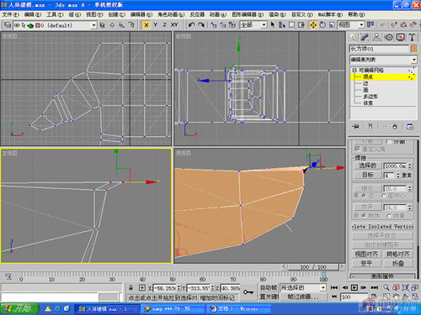421x315 pixels.
Task: Activate the Select and Scale tool
Action: [332, 25]
